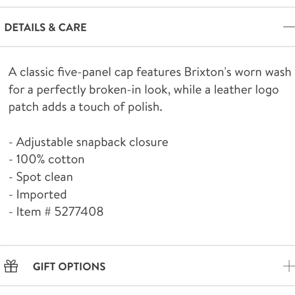Click the gift box icon
Image resolution: width=295 pixels, height=295 pixels.
tap(11, 266)
